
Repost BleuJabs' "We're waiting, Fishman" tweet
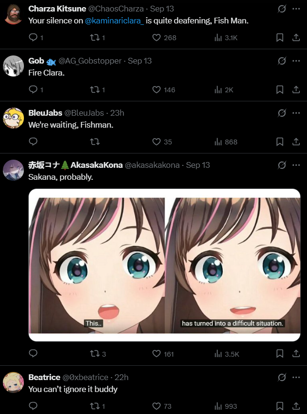point(95,142)
